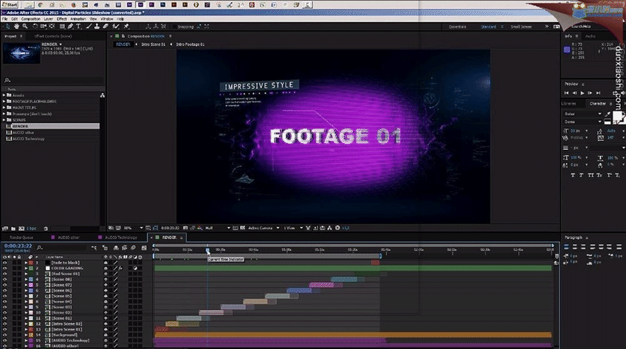Viewport: 626px width, 349px height.
Task: Select the Pan Behind anchor point tool
Action: point(52,27)
